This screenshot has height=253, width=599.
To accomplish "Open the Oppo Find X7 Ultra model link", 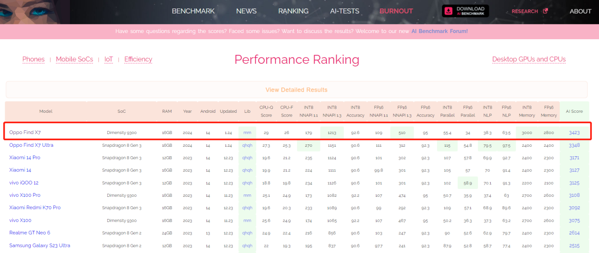I will (31, 145).
